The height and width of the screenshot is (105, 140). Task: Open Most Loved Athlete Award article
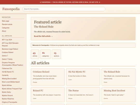[x=11, y=82]
